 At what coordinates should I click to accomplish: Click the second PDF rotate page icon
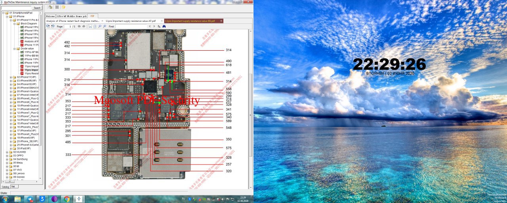point(53,26)
